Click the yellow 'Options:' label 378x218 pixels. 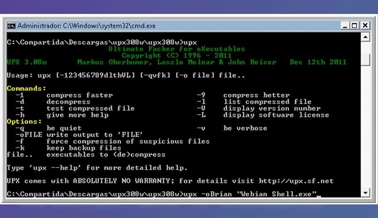point(24,122)
